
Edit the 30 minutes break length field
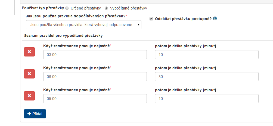[x=207, y=77]
